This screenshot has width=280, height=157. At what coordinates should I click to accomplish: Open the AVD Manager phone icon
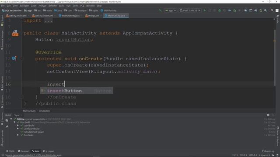coord(261,10)
